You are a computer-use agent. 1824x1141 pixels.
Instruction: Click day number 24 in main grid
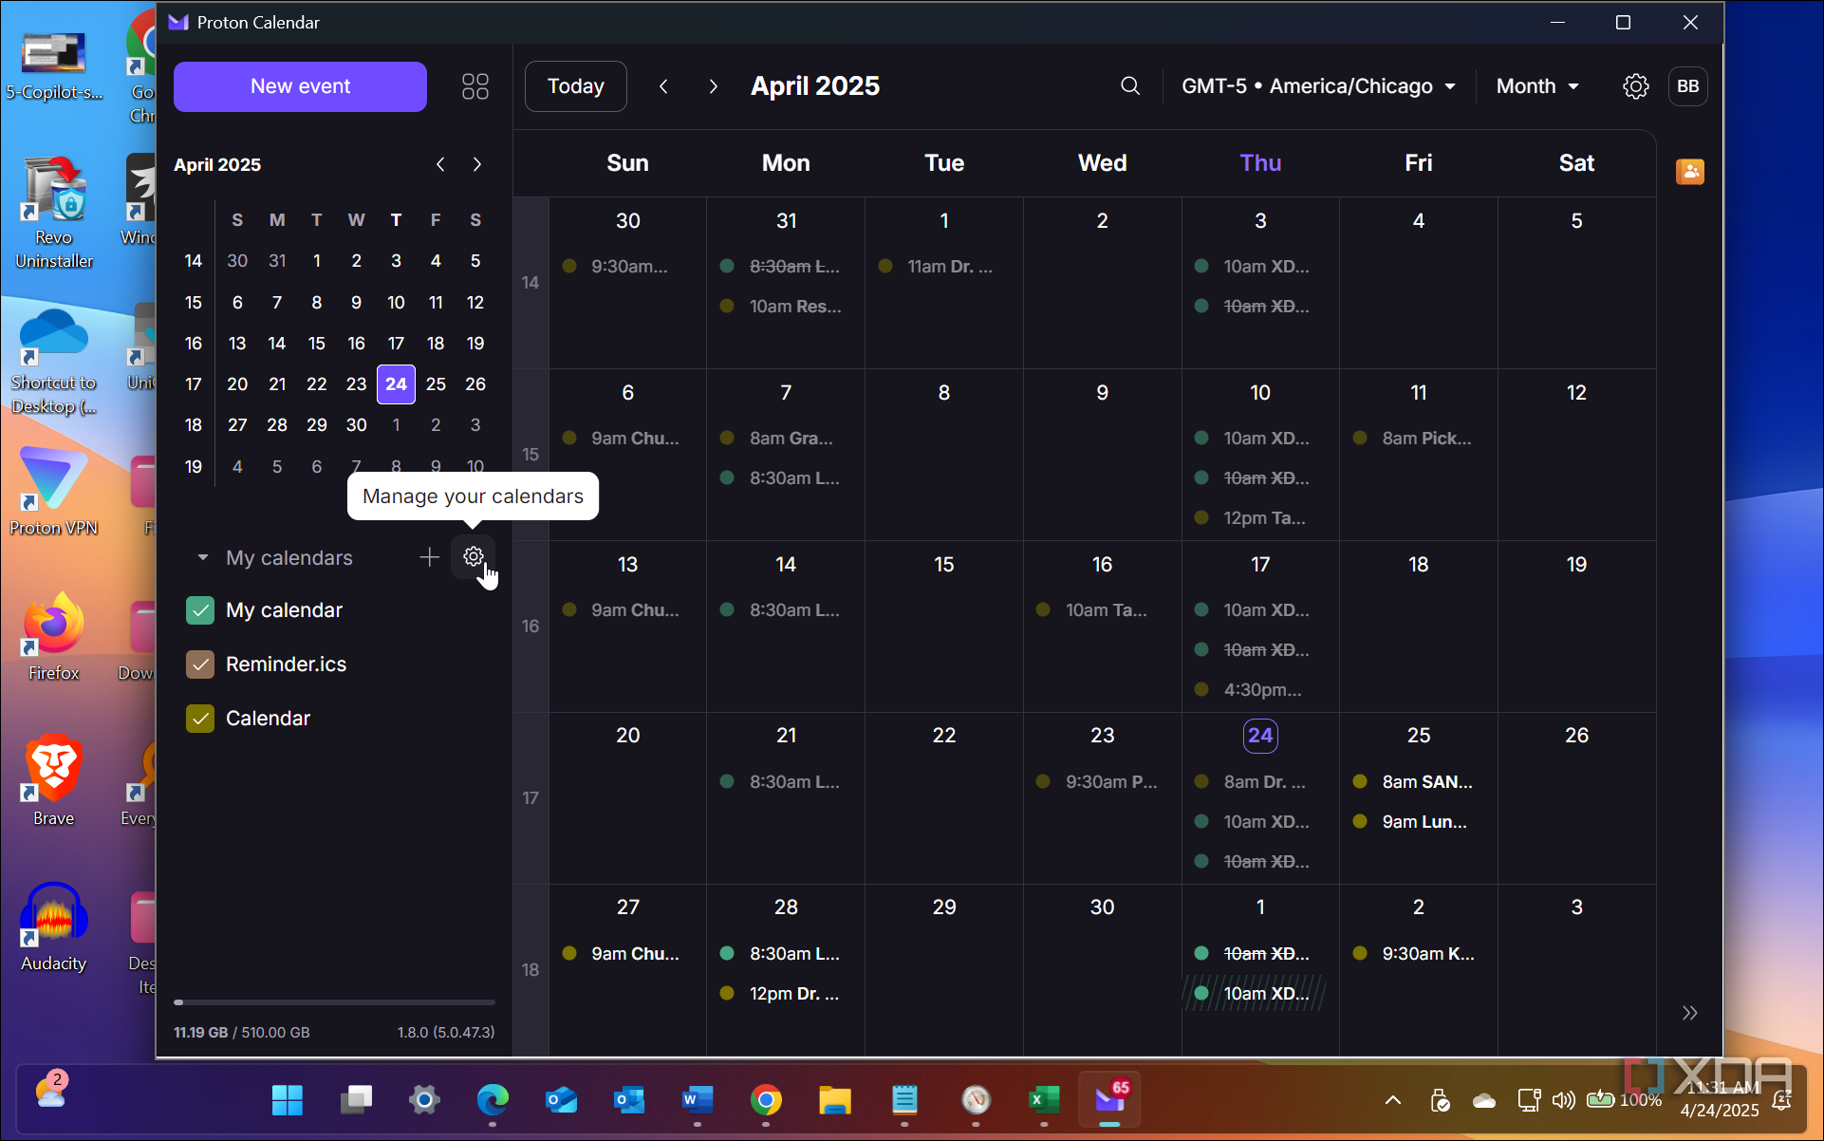(x=1259, y=736)
